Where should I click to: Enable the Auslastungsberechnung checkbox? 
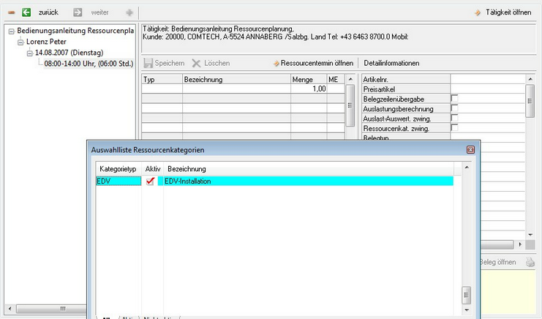(x=454, y=108)
